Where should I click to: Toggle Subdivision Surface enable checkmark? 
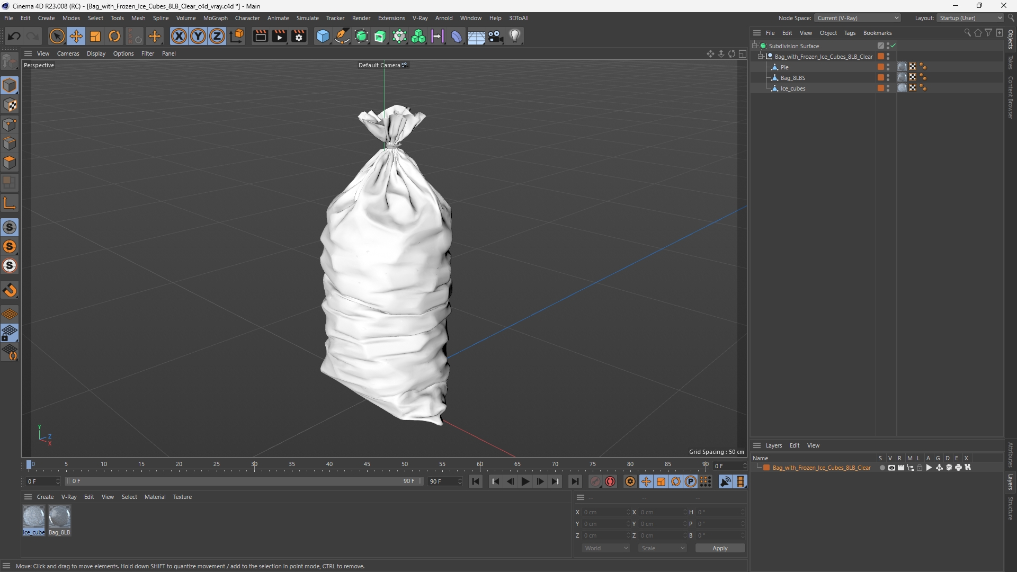pos(894,46)
